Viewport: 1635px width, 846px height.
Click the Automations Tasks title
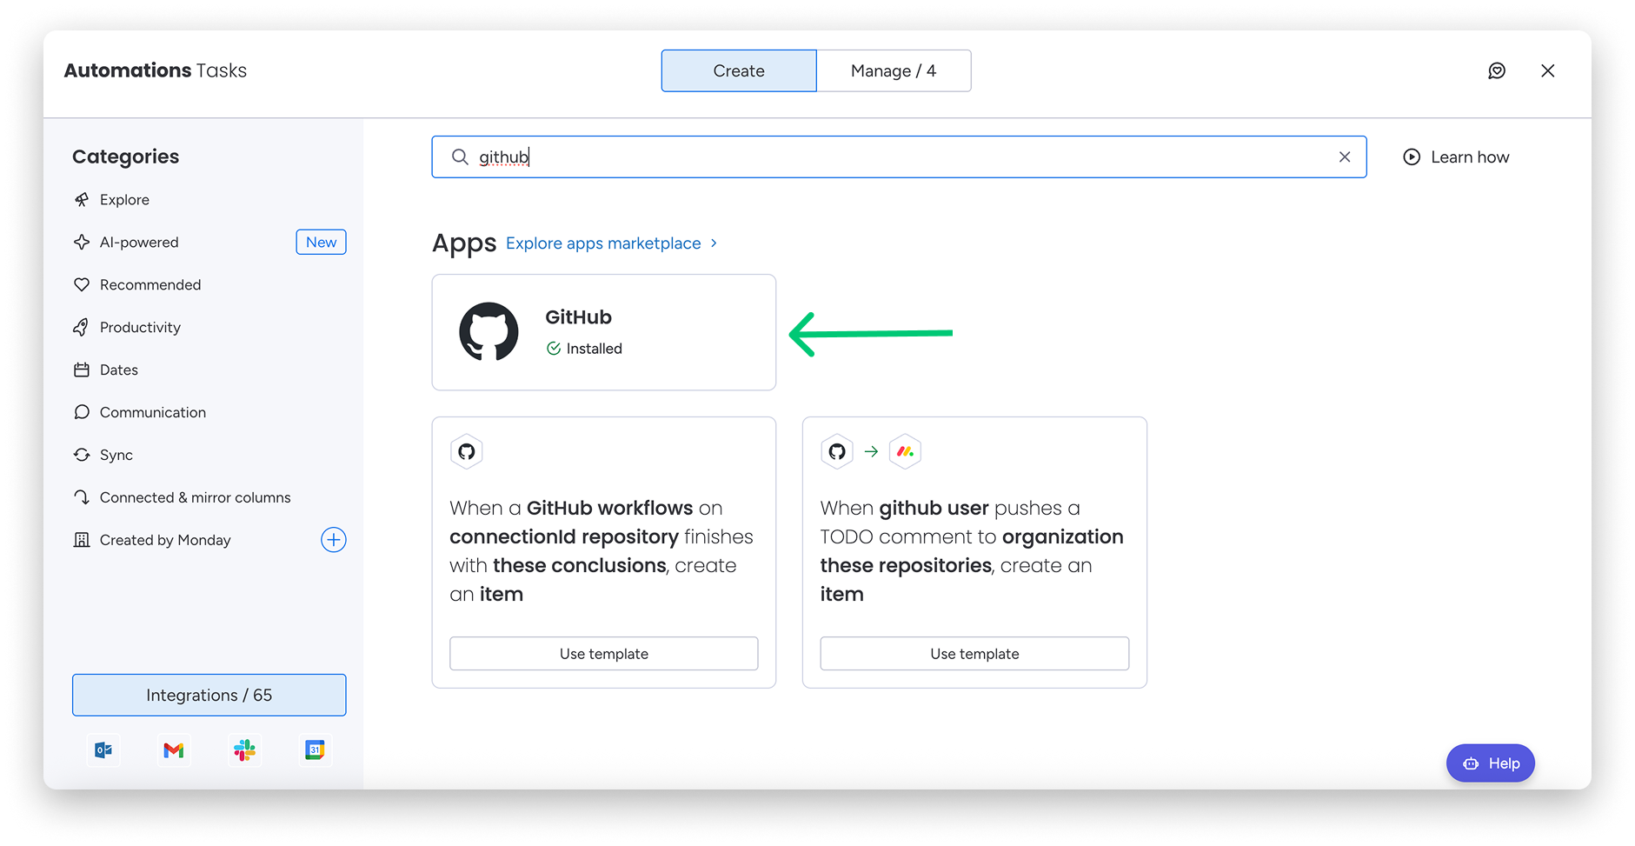[x=156, y=70]
